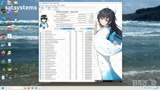Screen dimensions: 160x90
Task: Click the previous disk arrow button
Action: click(40, 12)
